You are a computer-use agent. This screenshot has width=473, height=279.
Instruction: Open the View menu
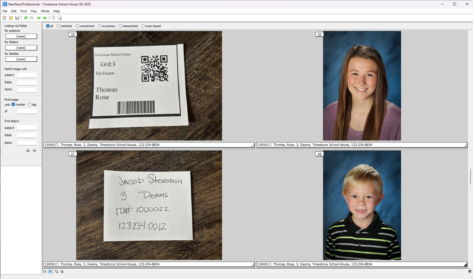[x=34, y=11]
